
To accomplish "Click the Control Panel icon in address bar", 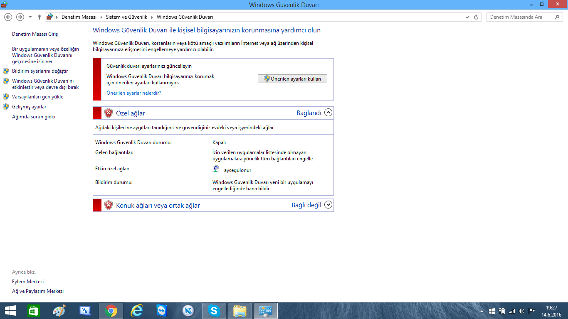I will pos(49,17).
